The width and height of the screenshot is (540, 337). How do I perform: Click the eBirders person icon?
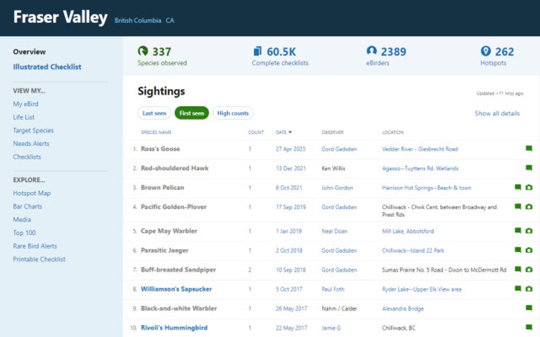tap(371, 51)
